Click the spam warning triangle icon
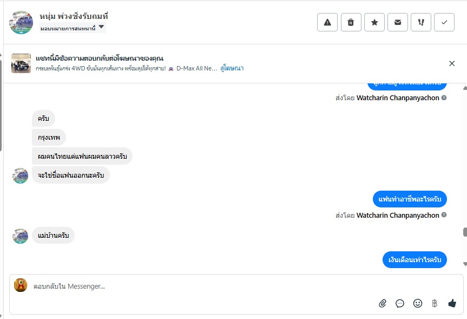The height and width of the screenshot is (319, 467). pos(327,22)
